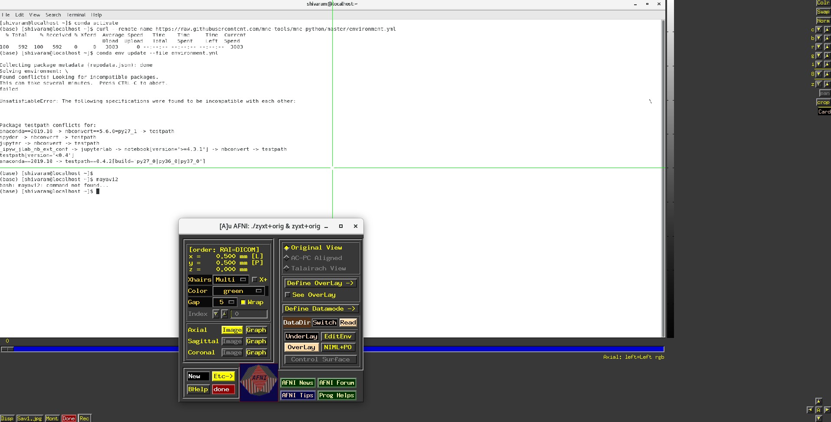The width and height of the screenshot is (831, 422).
Task: Click the Swap colors button
Action: (x=823, y=12)
